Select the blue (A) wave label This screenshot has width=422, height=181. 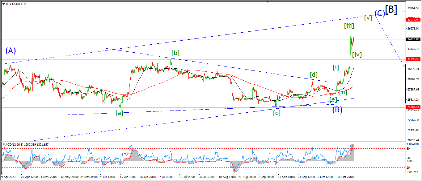coord(11,51)
